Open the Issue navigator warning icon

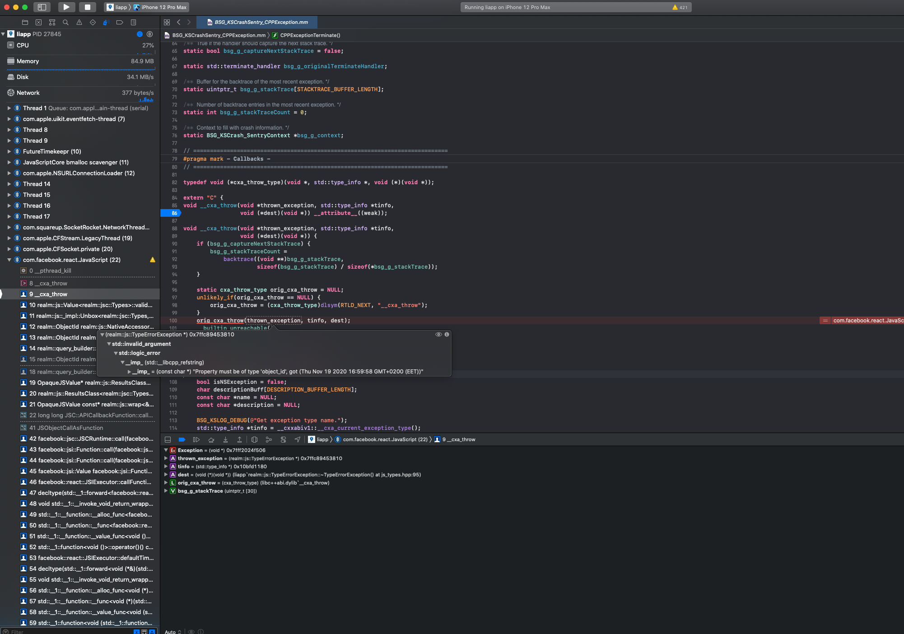click(79, 22)
